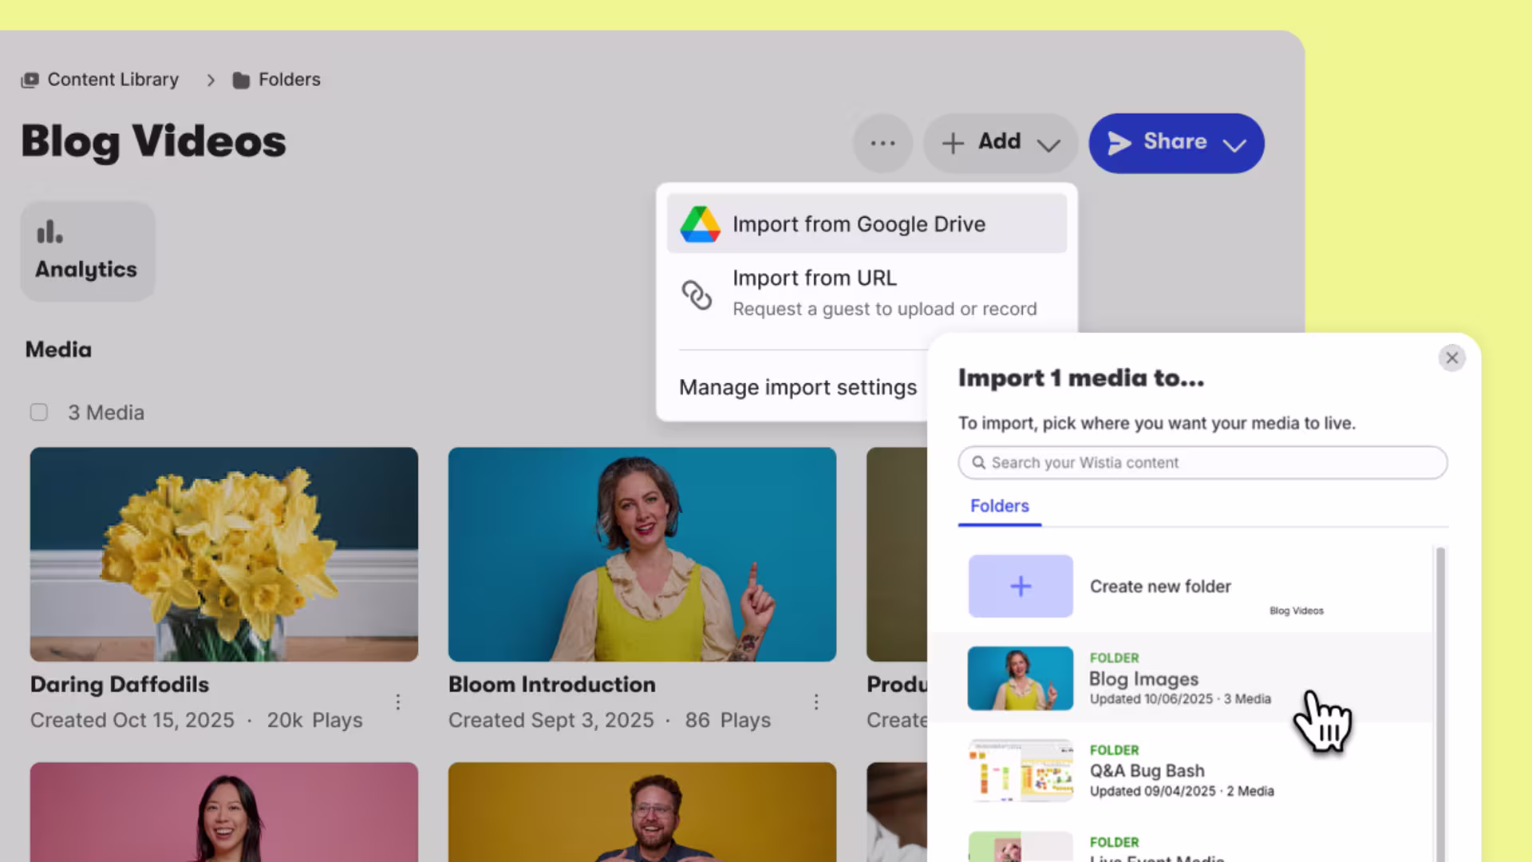Choose the Q&A Bug Bash folder

tap(1147, 771)
